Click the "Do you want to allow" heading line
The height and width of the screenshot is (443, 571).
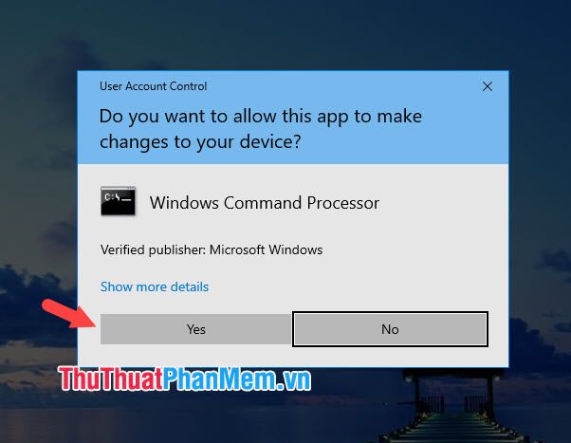point(261,117)
